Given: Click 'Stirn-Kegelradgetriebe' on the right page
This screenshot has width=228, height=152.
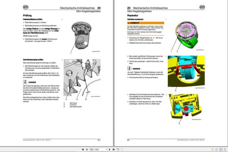Looking at the screenshot, I should (139, 11).
